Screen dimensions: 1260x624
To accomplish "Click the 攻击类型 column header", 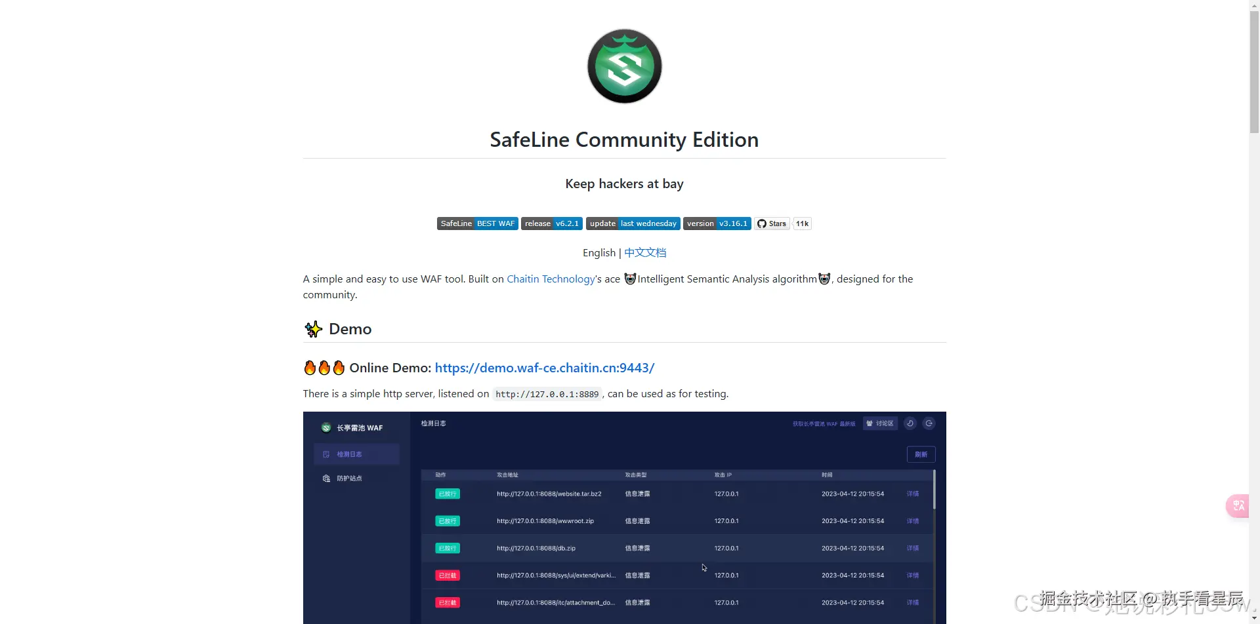I will [x=636, y=475].
